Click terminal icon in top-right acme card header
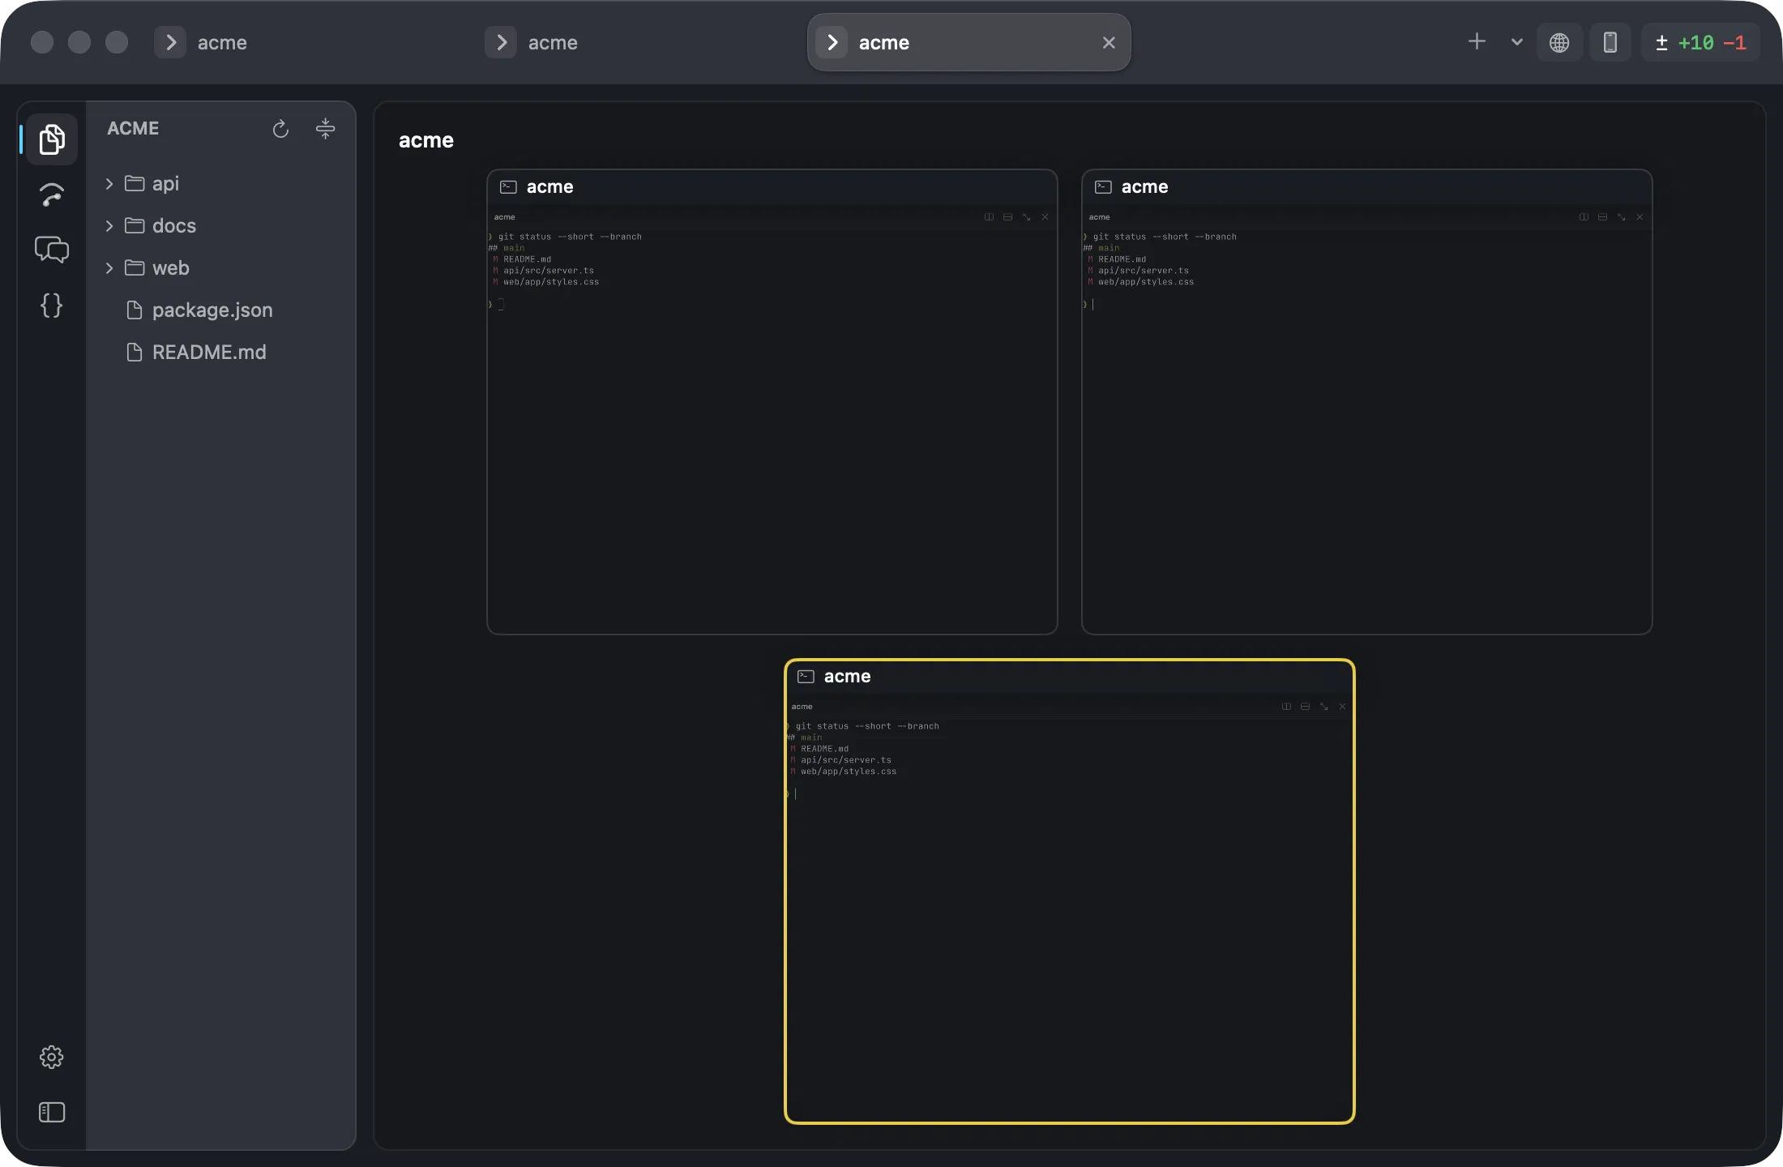The image size is (1783, 1167). 1103,187
